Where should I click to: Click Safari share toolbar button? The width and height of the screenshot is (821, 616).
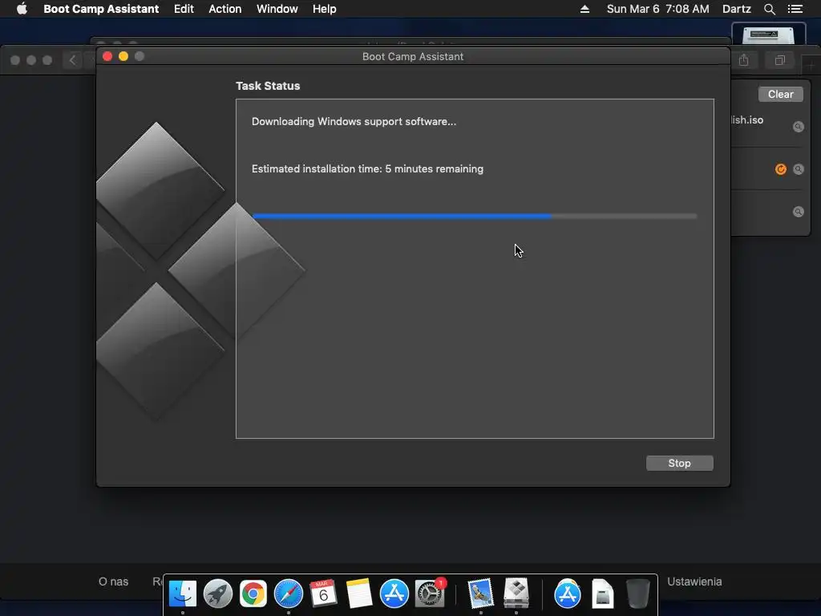point(743,60)
